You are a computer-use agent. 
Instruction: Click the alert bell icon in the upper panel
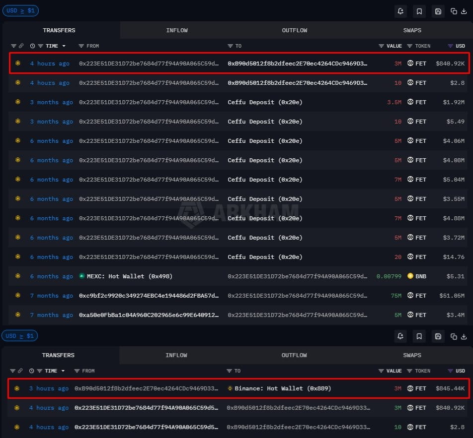click(400, 11)
